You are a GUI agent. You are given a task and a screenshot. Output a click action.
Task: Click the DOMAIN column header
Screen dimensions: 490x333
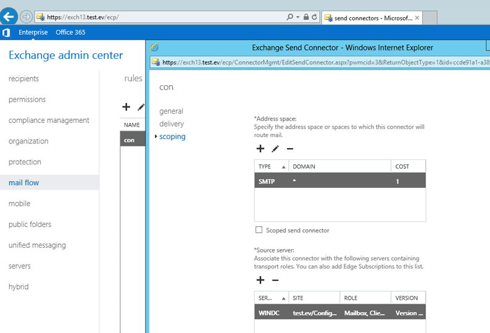340,167
